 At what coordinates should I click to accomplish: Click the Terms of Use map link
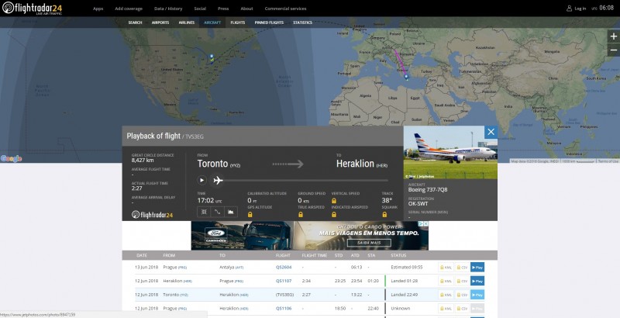(x=608, y=161)
